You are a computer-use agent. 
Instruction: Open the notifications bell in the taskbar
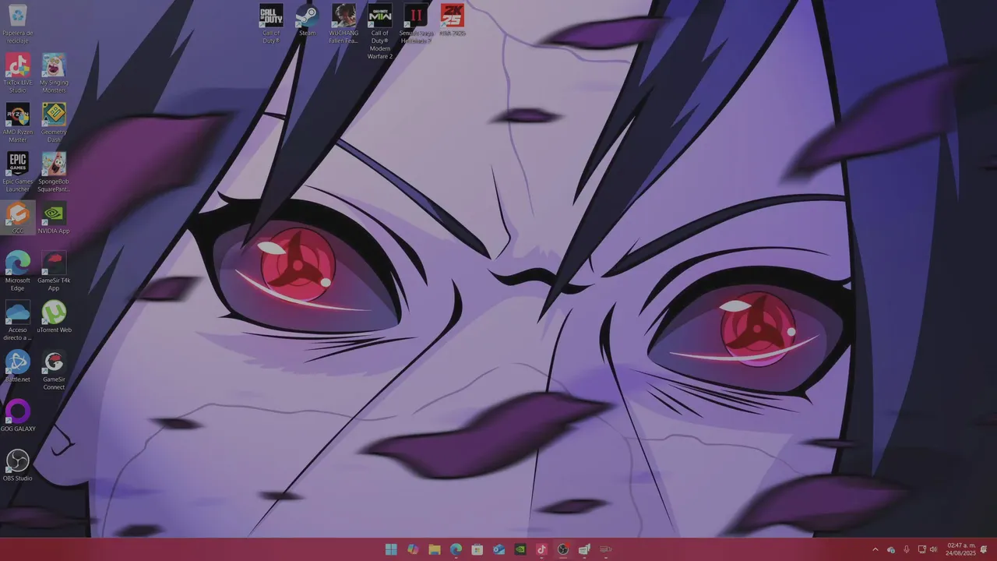point(984,549)
